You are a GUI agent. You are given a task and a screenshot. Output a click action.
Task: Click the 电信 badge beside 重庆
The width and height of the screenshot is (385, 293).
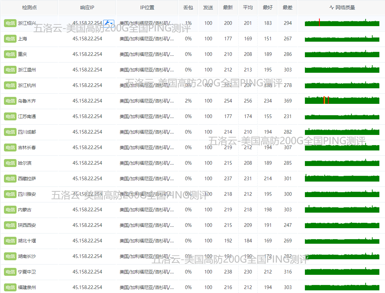pos(10,54)
